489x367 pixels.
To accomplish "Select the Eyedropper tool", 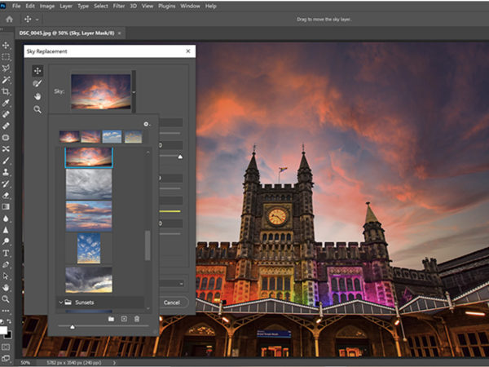I will click(x=6, y=103).
